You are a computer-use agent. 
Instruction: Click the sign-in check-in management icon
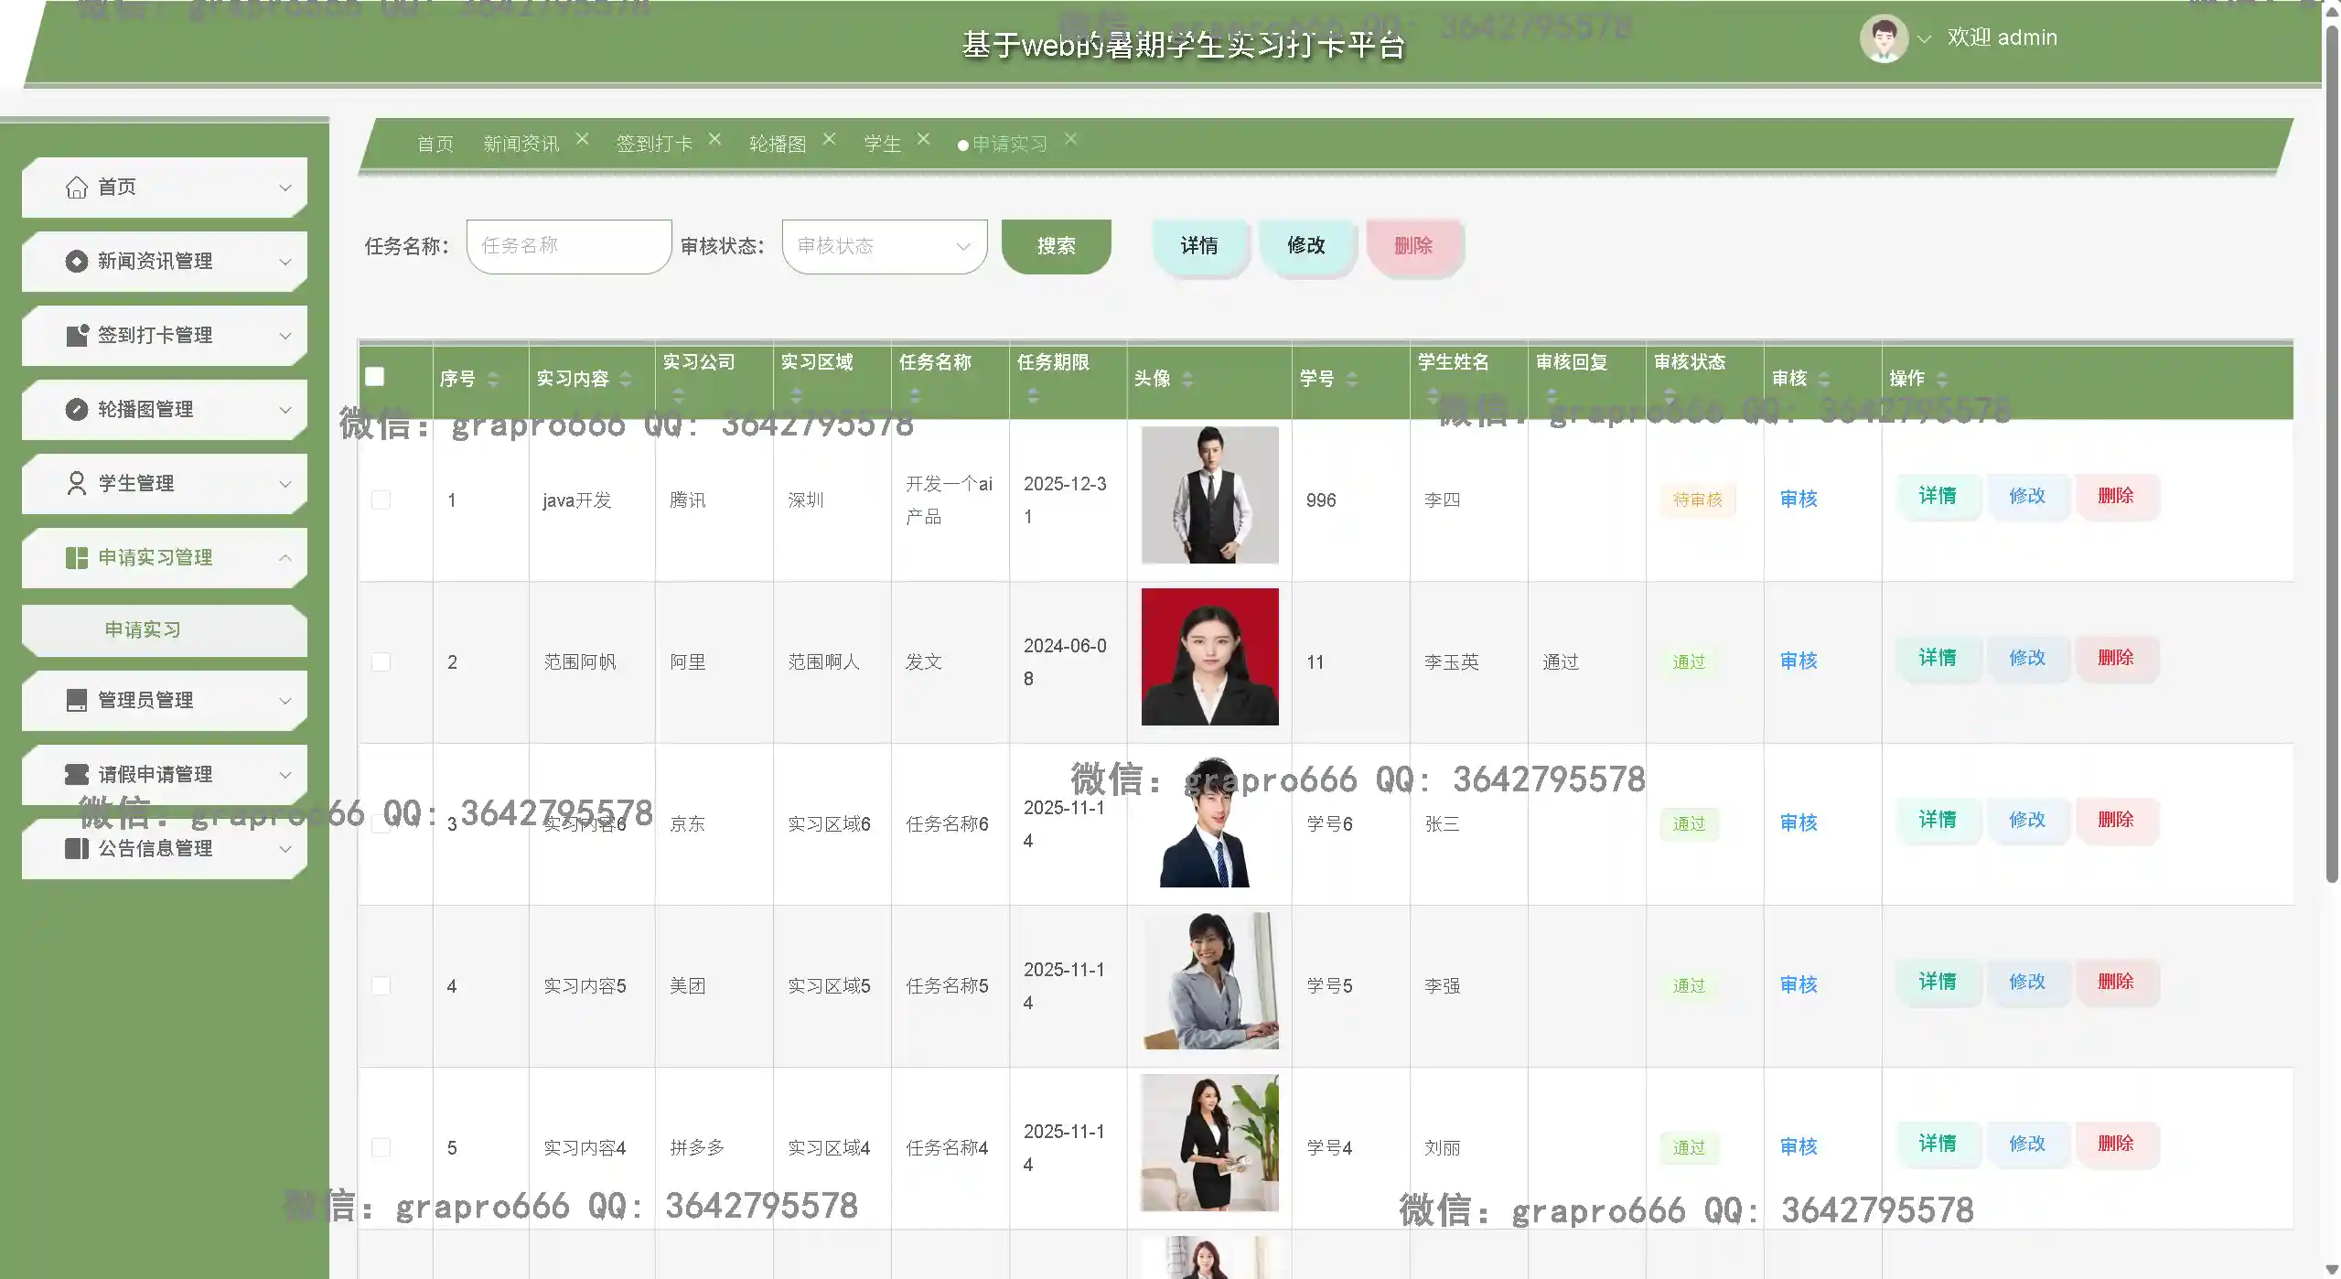pyautogui.click(x=77, y=336)
